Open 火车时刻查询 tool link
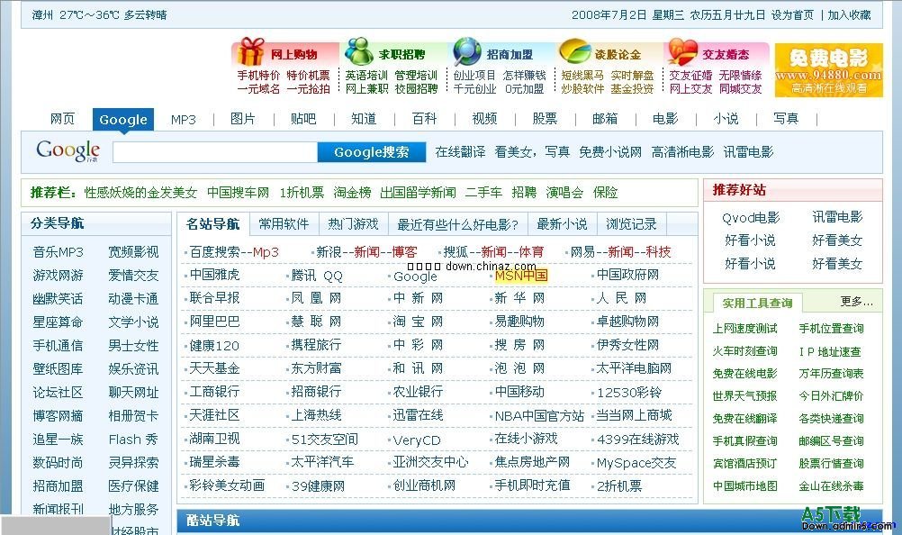Screen dimensions: 902x535 point(745,351)
